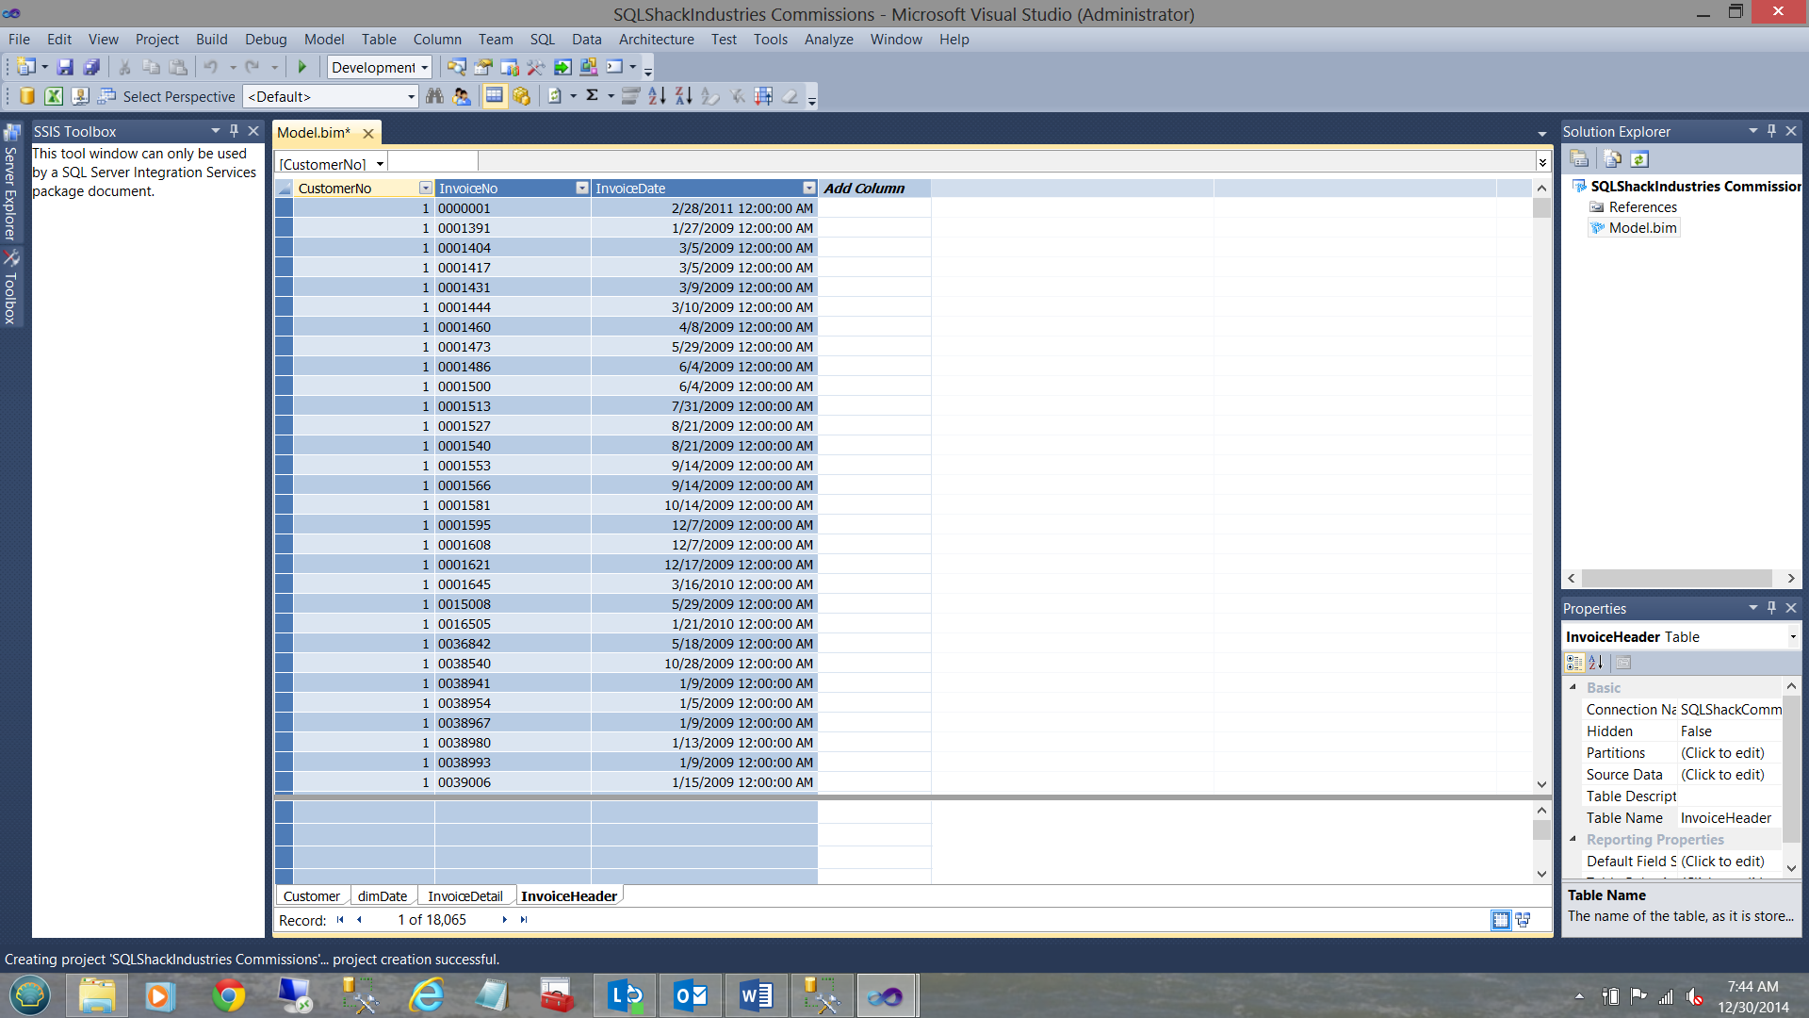
Task: Open the Select Perspective Default dropdown
Action: click(411, 97)
